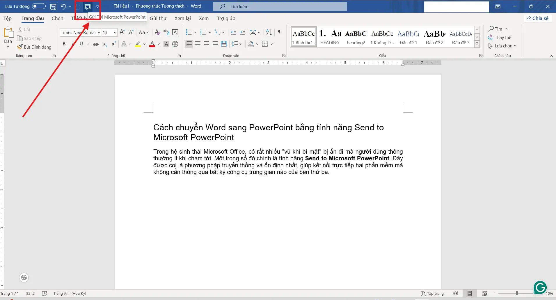Viewport: 556px width, 300px height.
Task: Apply superscript formatting
Action: click(x=113, y=44)
